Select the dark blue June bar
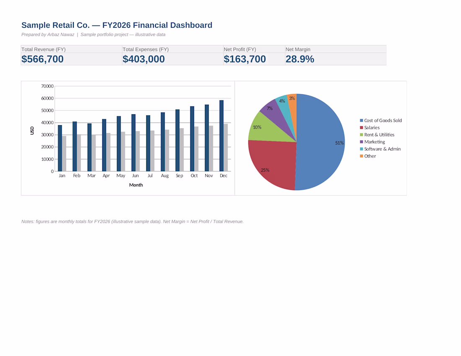Screen dimensions: 461x356 (x=133, y=143)
